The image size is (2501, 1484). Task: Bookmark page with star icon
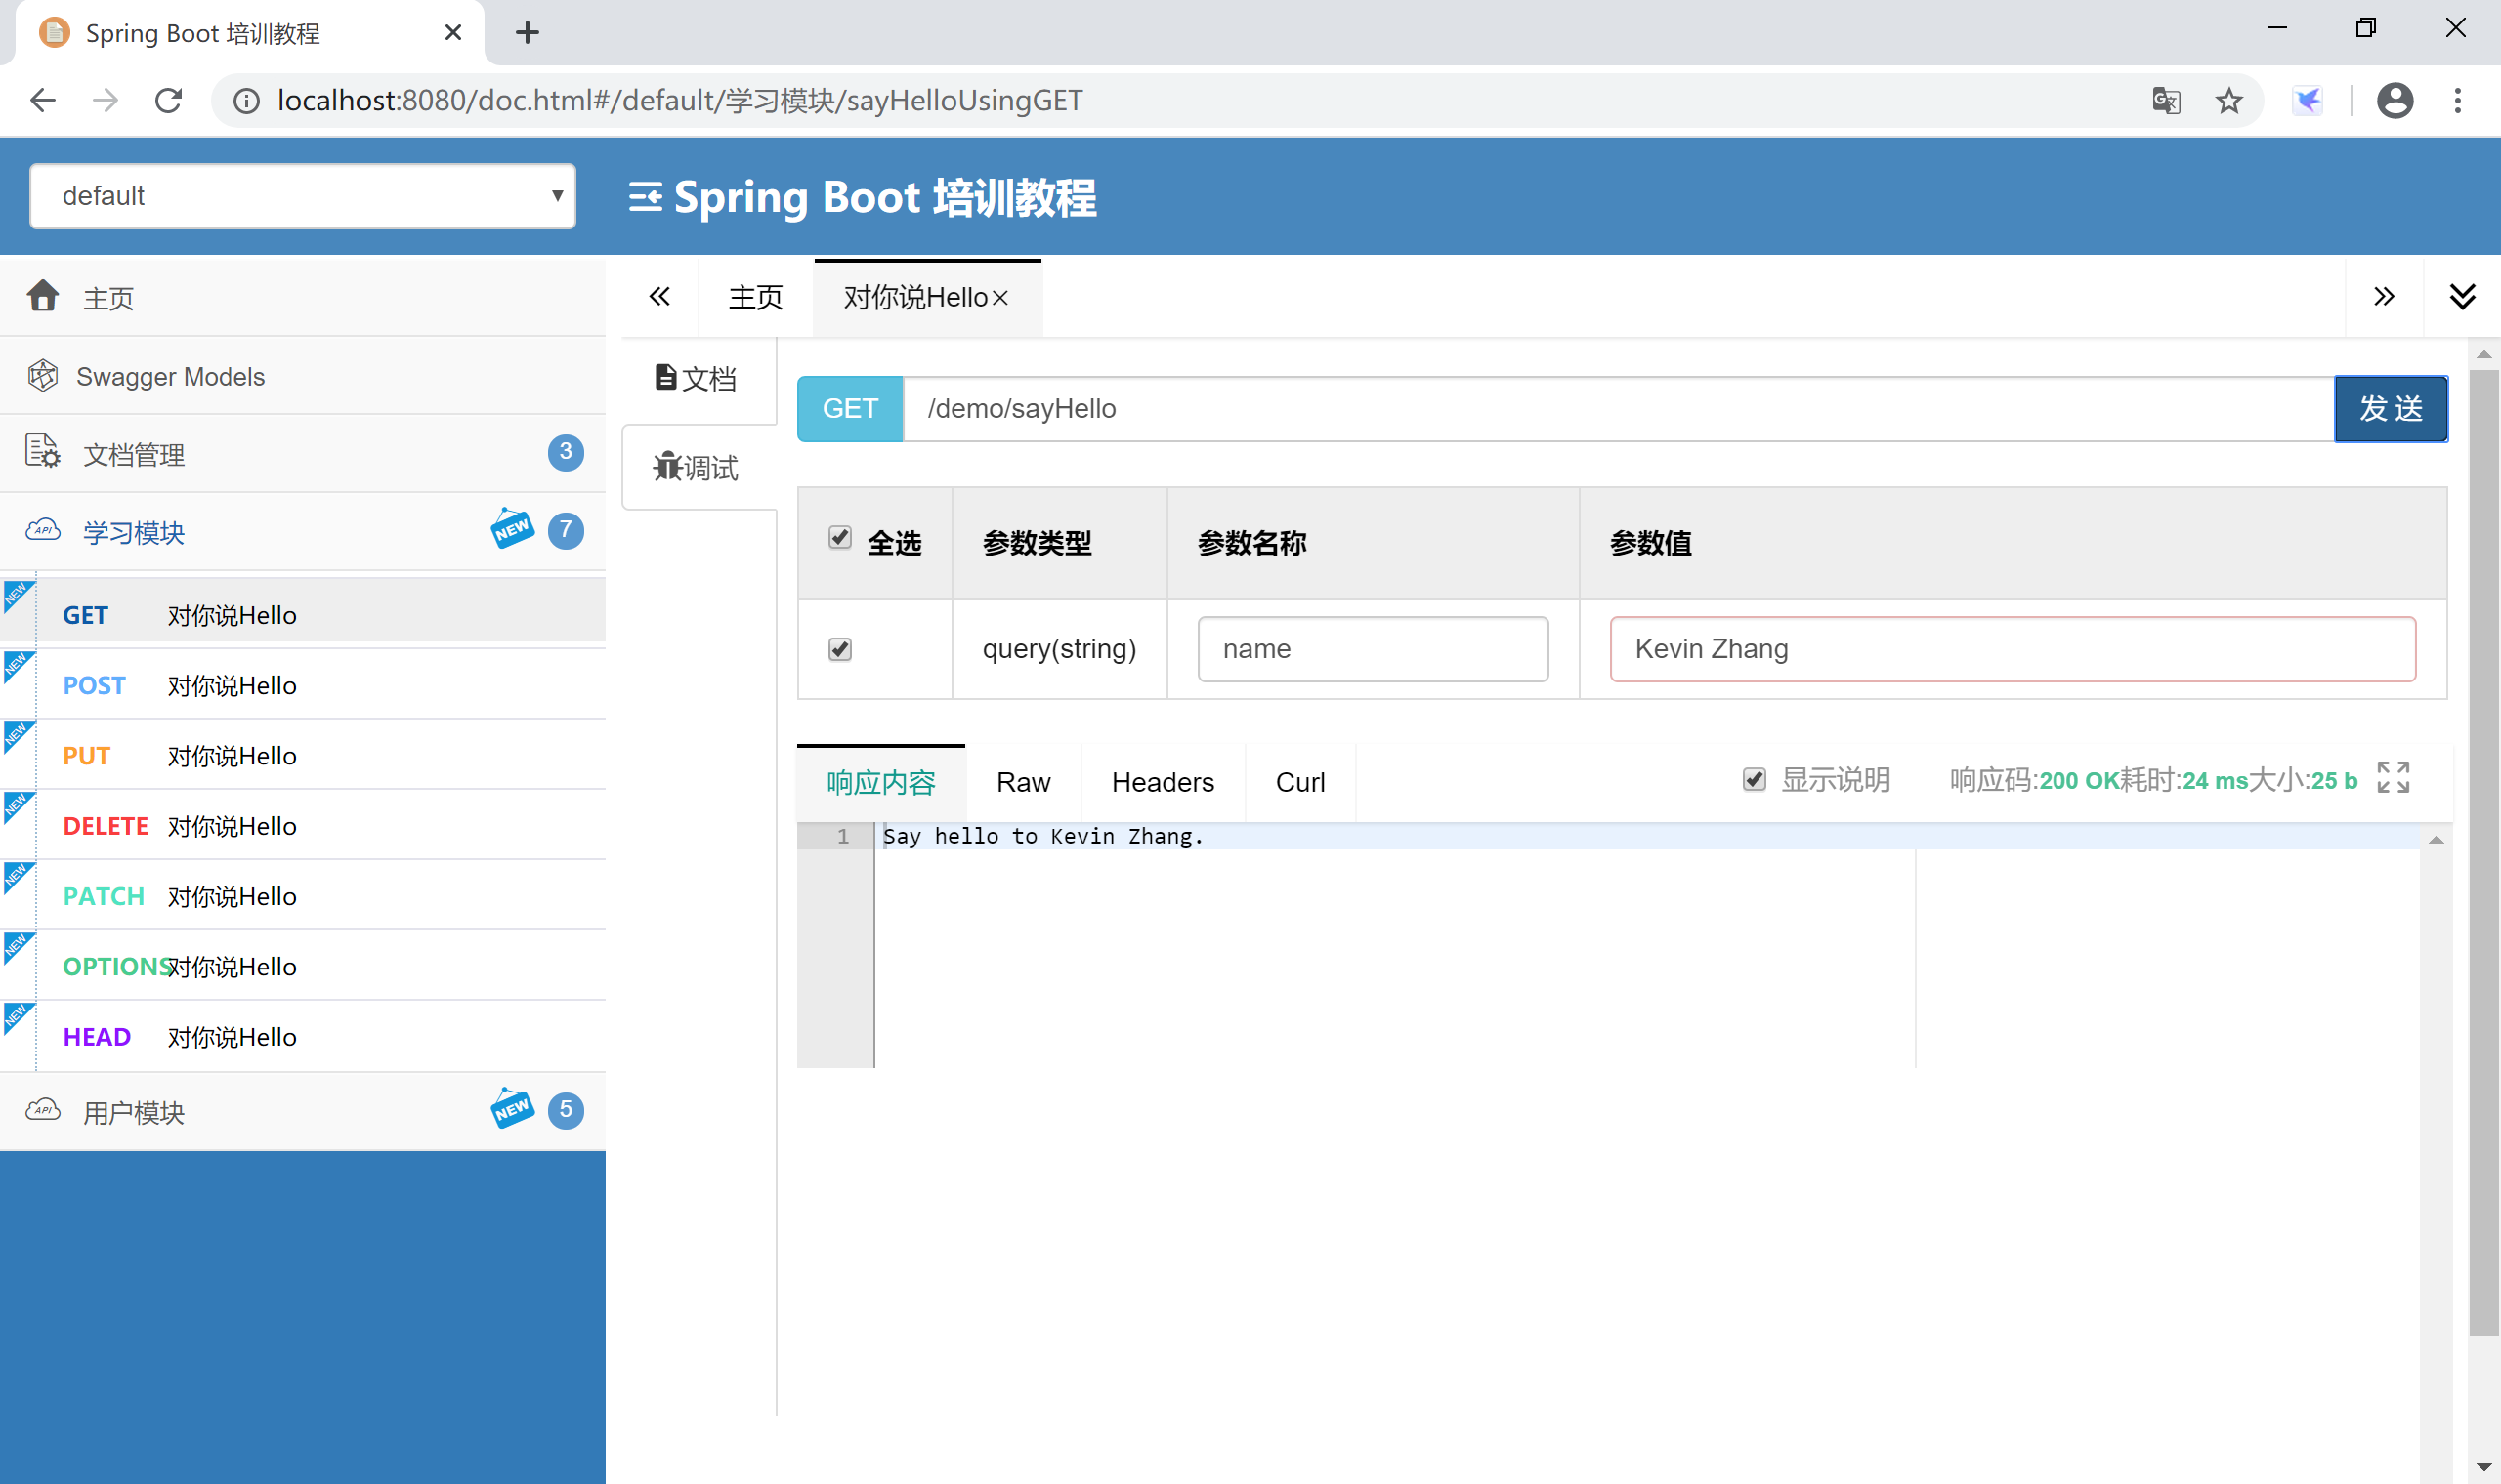click(x=2228, y=101)
